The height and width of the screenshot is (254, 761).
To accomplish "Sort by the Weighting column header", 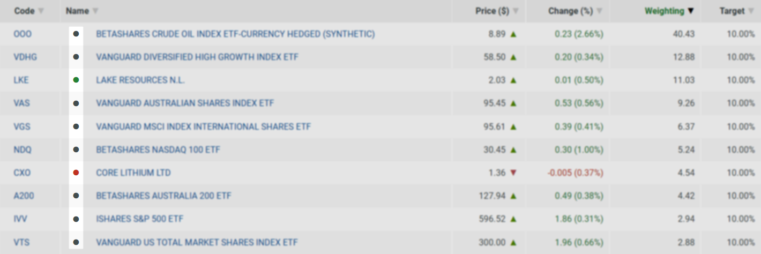I will point(665,11).
